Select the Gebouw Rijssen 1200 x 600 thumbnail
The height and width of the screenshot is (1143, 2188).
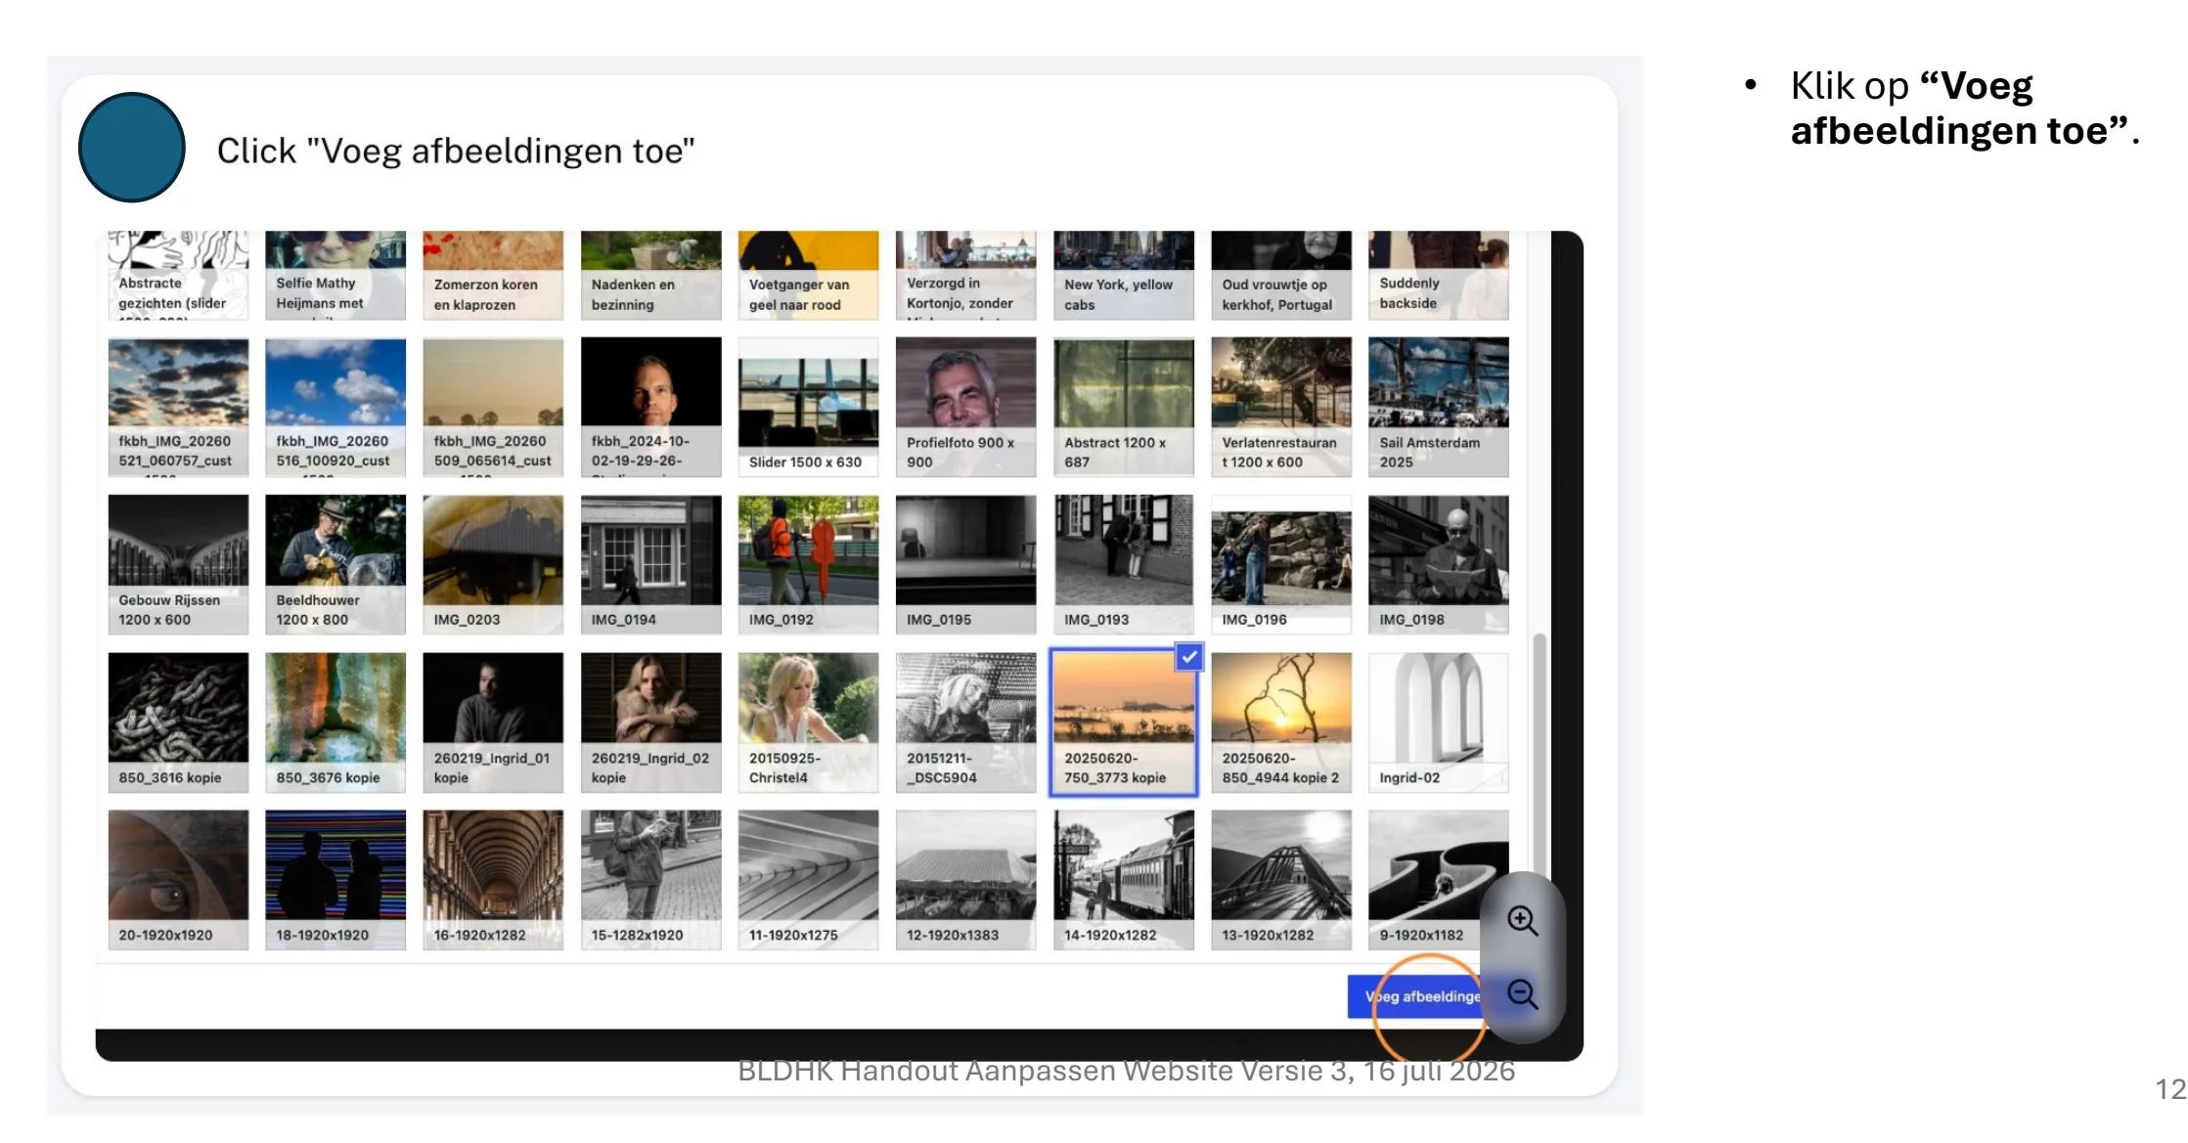coord(178,564)
